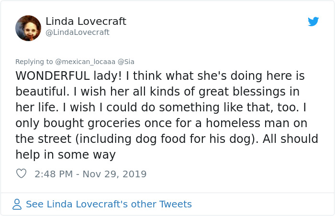
Task: Click the 2:48 PM time in the timestamp
Action: click(53, 174)
